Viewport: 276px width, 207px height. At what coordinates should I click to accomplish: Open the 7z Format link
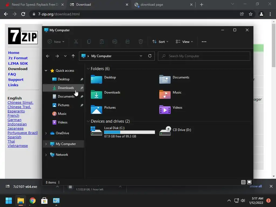point(18,58)
